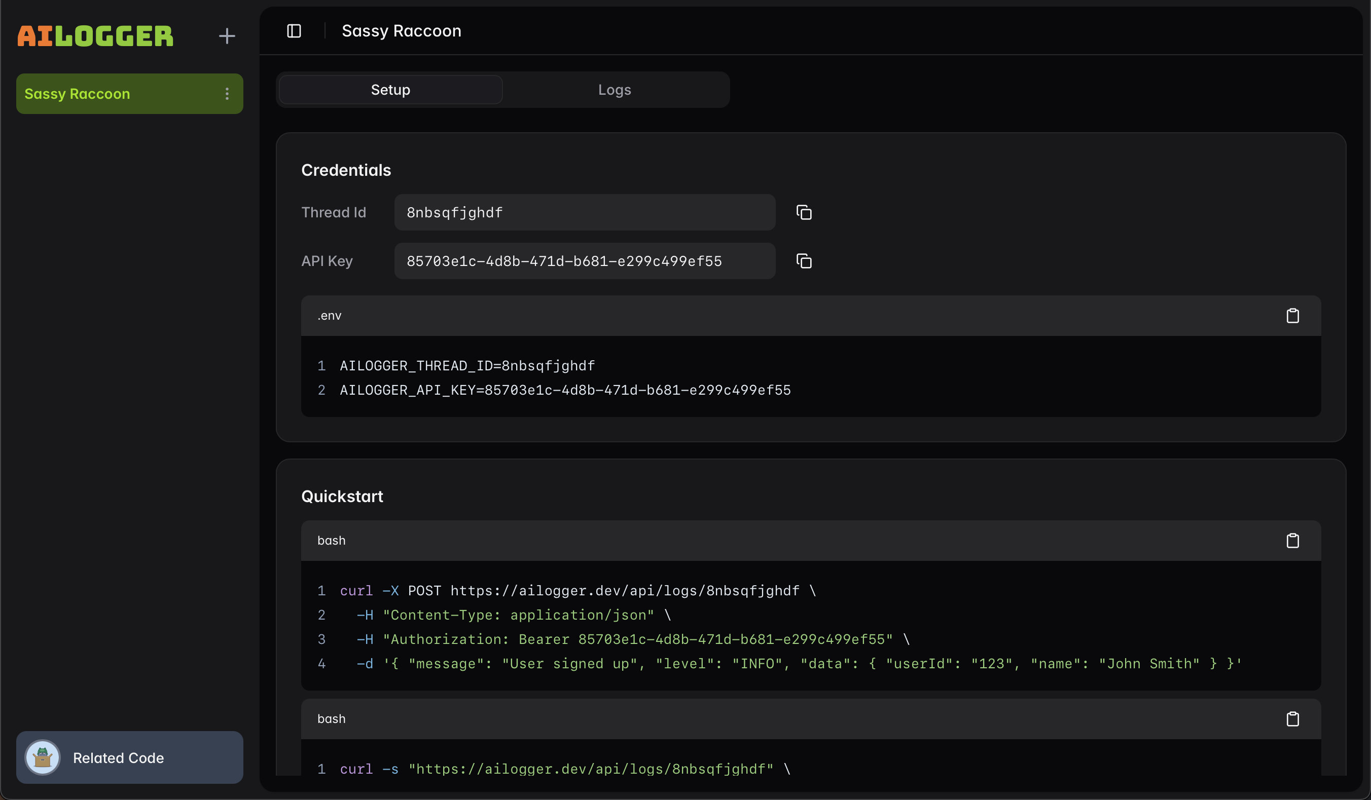
Task: Click the Related Code avatar icon
Action: (x=43, y=757)
